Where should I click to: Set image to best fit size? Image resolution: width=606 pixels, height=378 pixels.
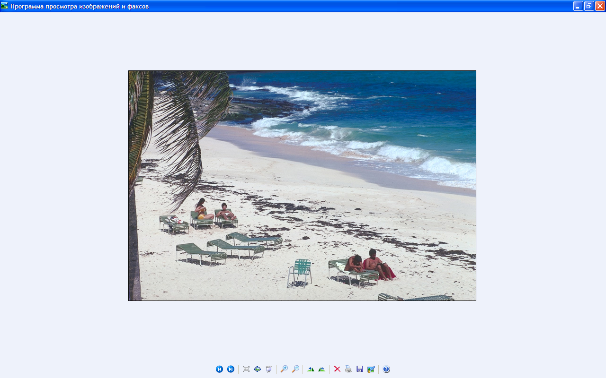[x=246, y=369]
